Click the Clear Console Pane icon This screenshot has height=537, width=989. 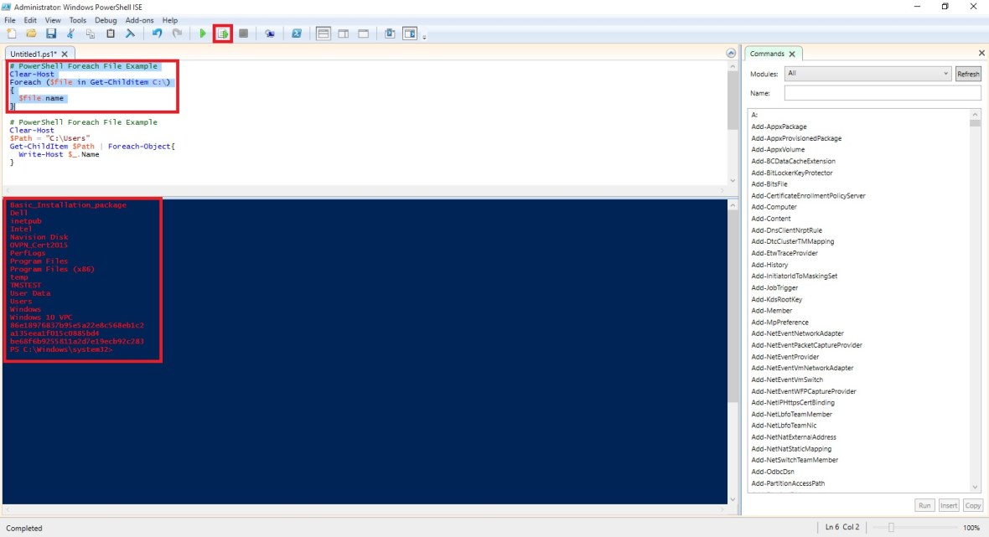[130, 34]
